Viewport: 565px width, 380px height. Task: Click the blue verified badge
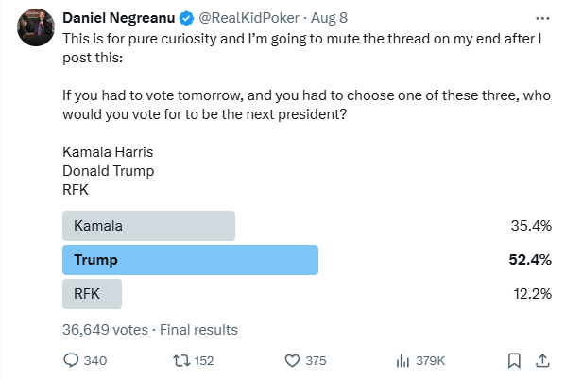pyautogui.click(x=187, y=18)
